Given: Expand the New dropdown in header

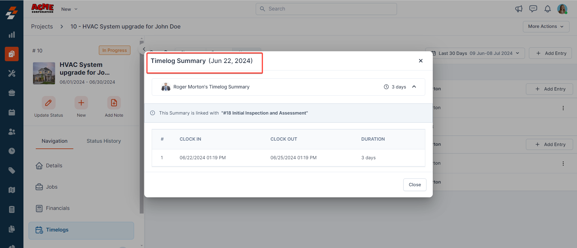Looking at the screenshot, I should [69, 9].
